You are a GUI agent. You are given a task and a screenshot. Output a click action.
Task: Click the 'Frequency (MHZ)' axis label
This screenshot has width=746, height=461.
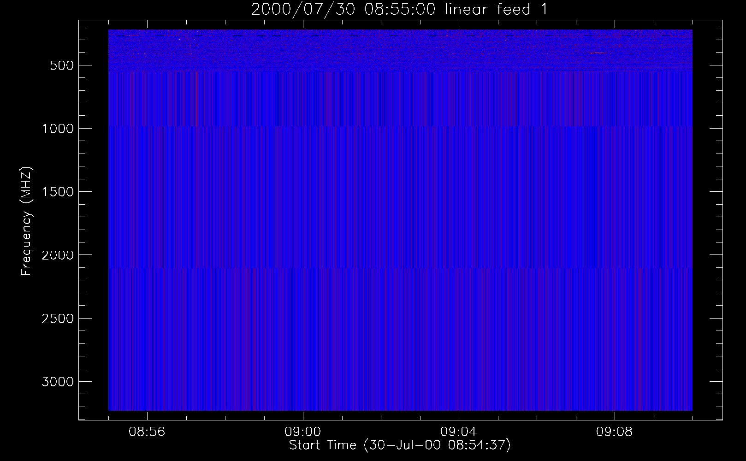tap(27, 221)
